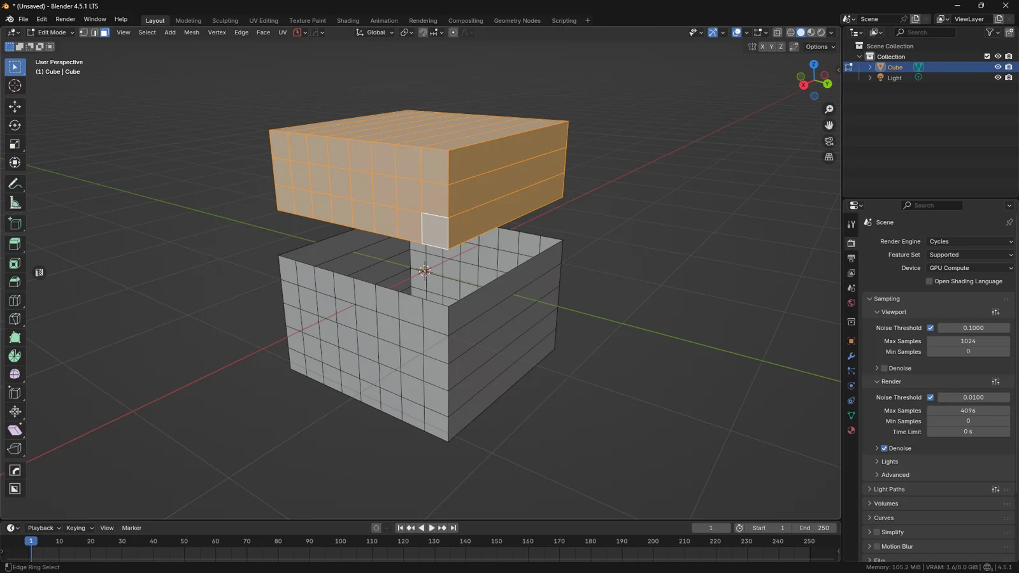This screenshot has width=1019, height=573.
Task: Uncheck render Noise Threshold checkbox
Action: [930, 397]
